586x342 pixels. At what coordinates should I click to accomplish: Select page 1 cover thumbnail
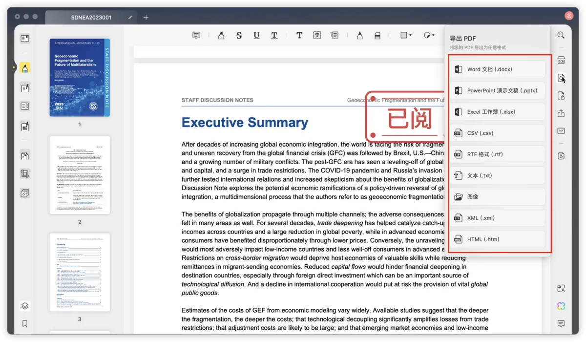pyautogui.click(x=80, y=78)
